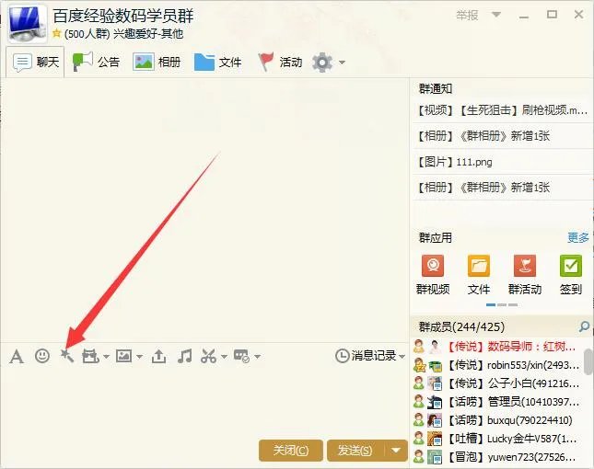Expand the picture icon dropdown arrow
Viewport: 594px width, 469px height.
139,357
